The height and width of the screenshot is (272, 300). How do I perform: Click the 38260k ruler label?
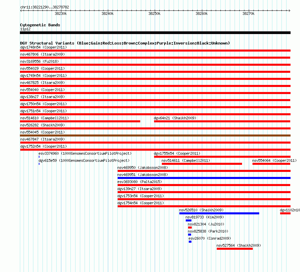point(202,13)
